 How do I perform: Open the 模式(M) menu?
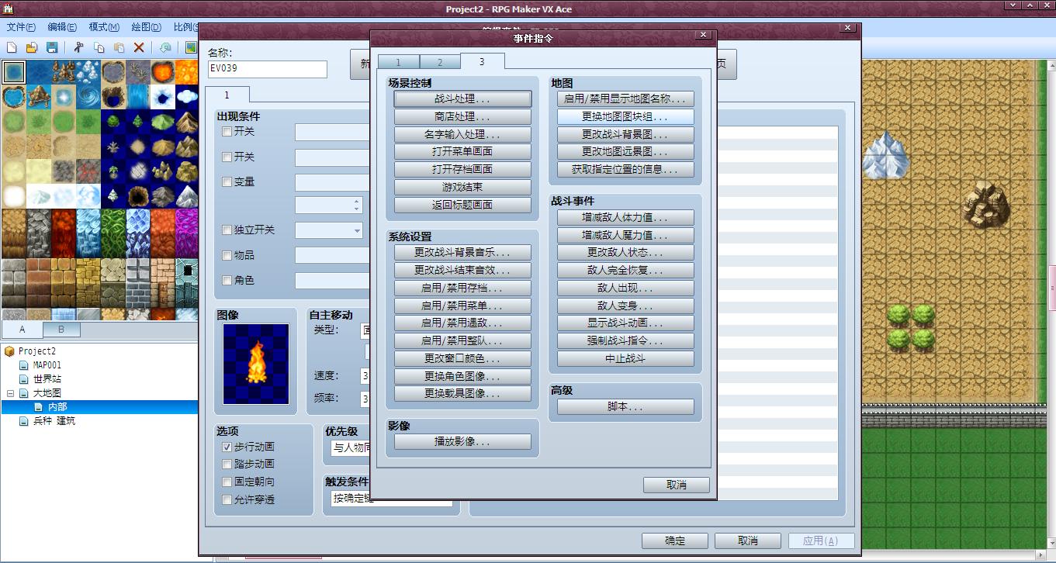point(103,26)
